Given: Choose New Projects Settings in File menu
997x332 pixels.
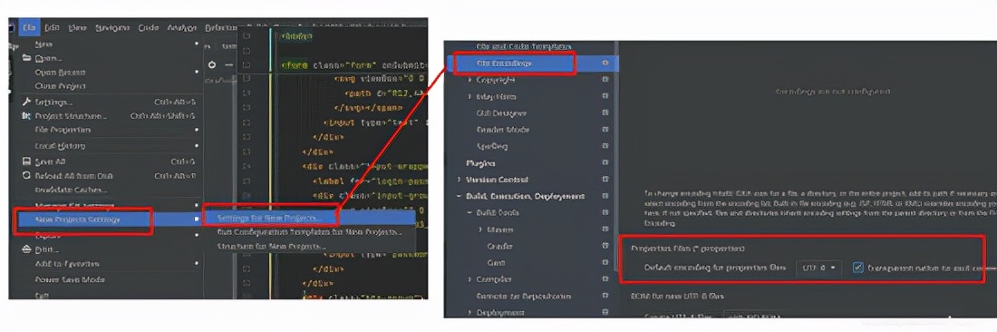Looking at the screenshot, I should (x=110, y=220).
